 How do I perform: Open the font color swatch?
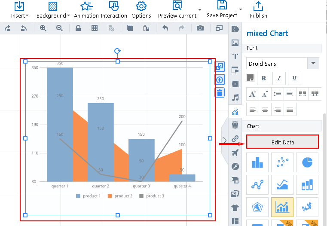[250, 78]
